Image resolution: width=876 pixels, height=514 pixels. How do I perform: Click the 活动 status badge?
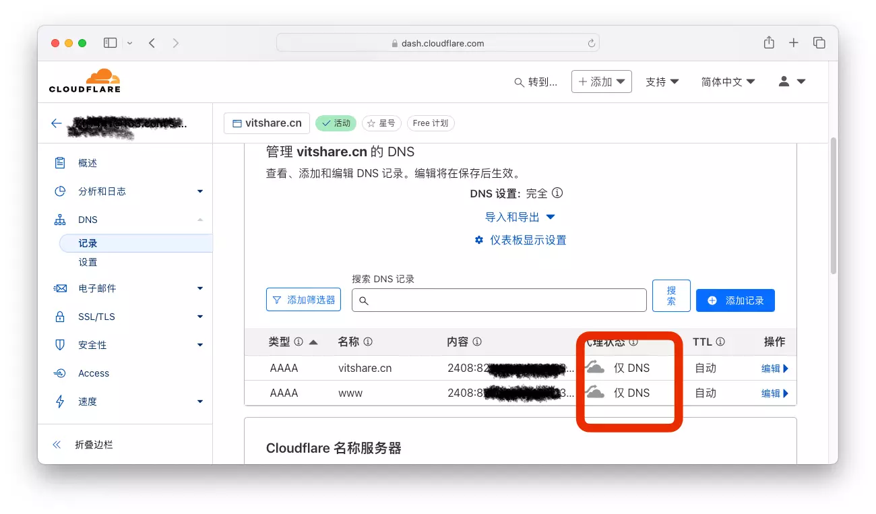(x=336, y=123)
